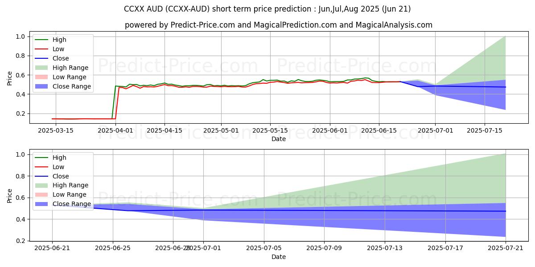
Task: Click the High legend entry in bottom chart
Action: 59,158
